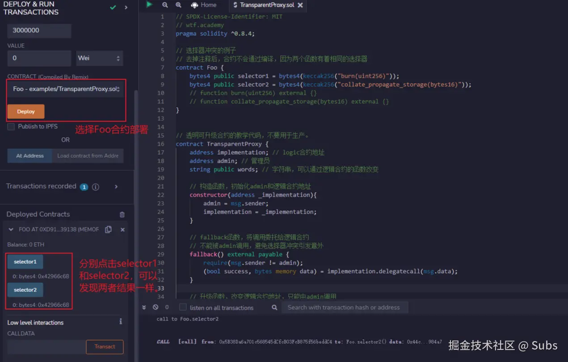Viewport: 568px width, 362px height.
Task: Click code line 'pragma solidity ^0.8.4;'
Action: (215, 34)
